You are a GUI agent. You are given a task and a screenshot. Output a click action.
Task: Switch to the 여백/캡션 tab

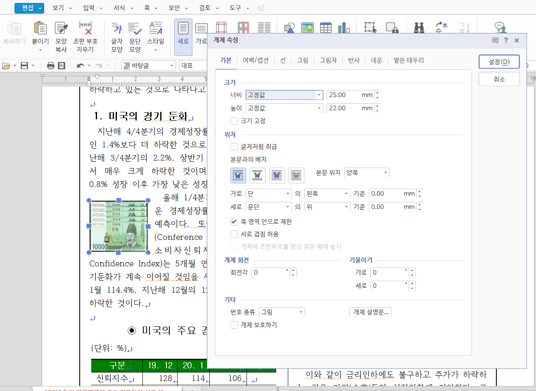(x=256, y=60)
